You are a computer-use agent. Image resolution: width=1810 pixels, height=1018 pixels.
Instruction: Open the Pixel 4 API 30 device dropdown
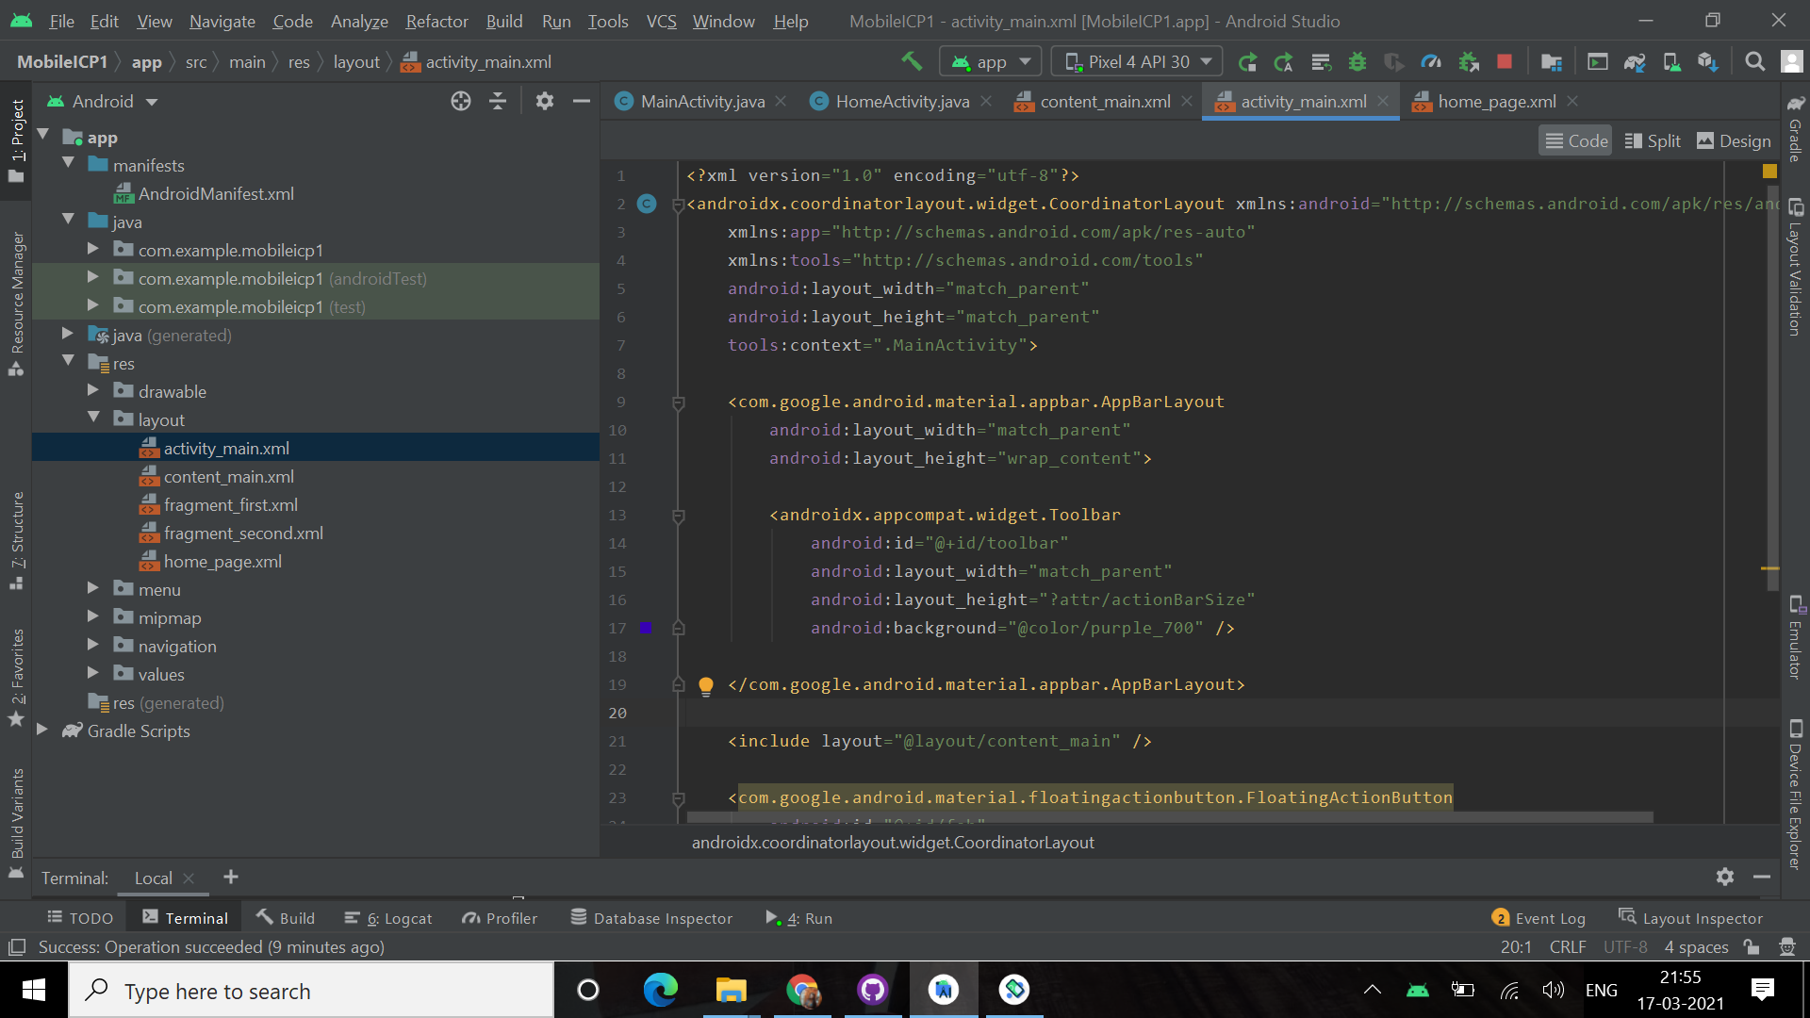1137,61
